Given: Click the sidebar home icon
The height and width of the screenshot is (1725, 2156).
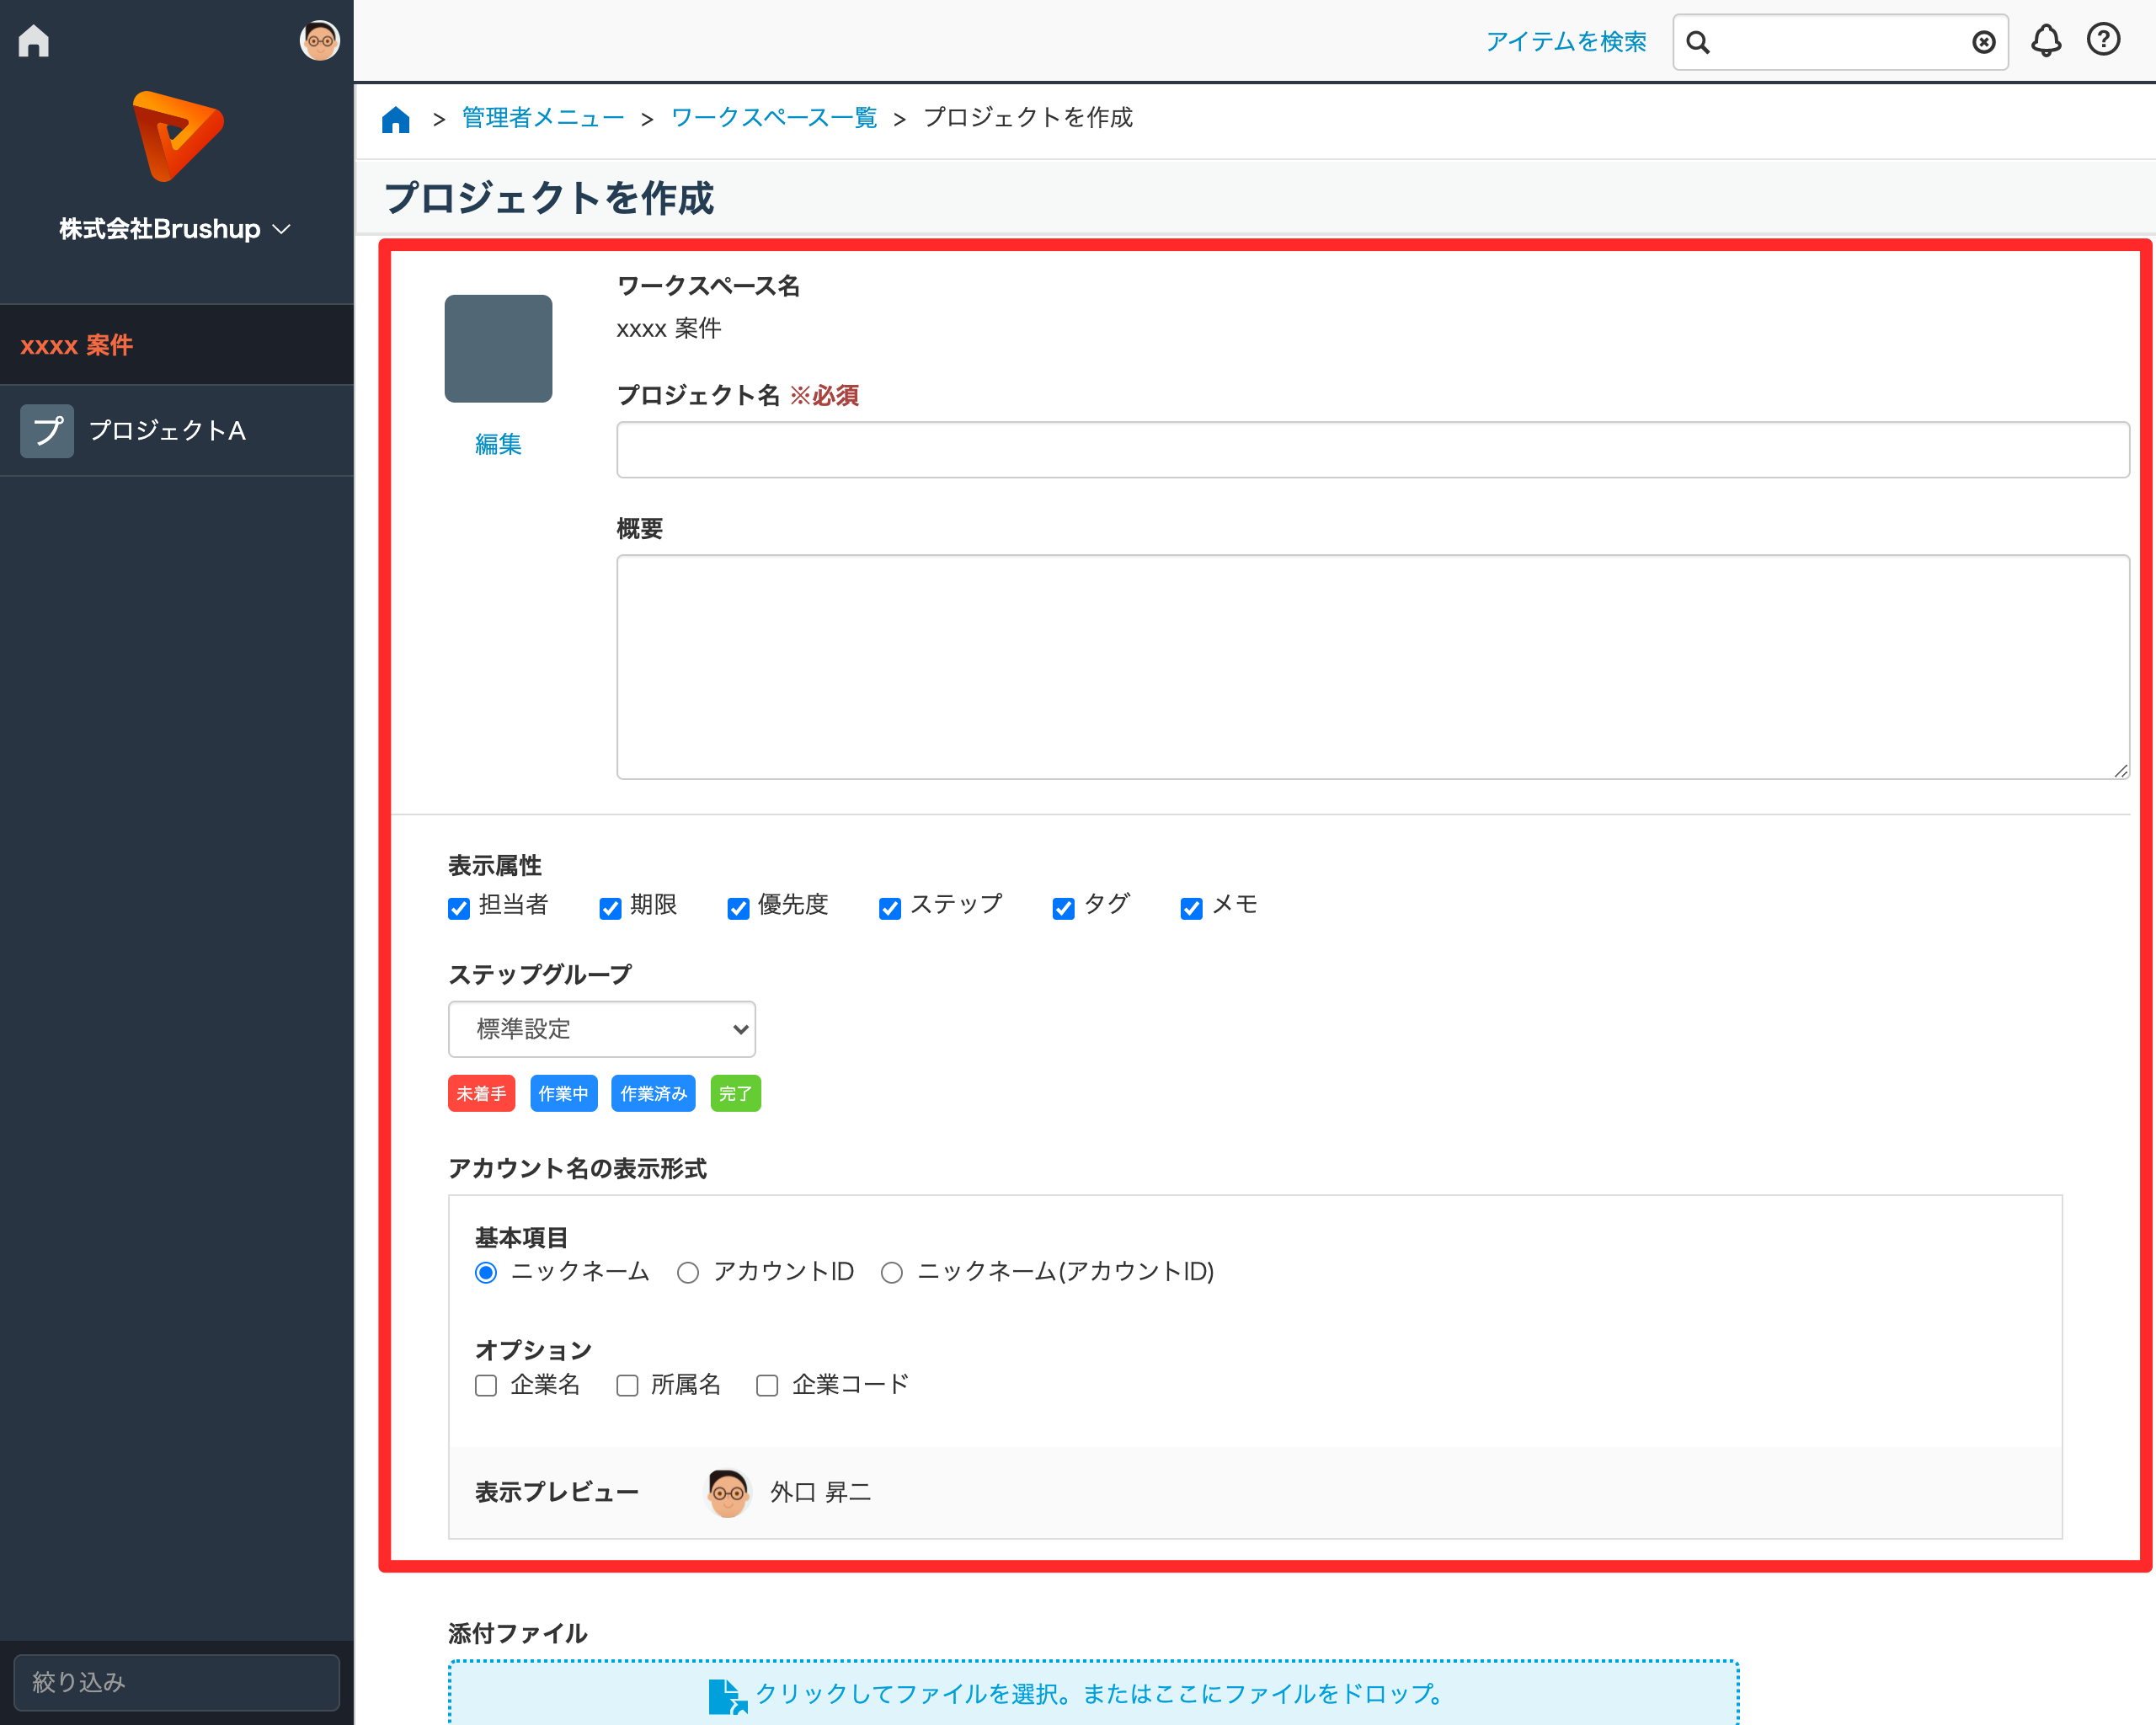Looking at the screenshot, I should 34,41.
